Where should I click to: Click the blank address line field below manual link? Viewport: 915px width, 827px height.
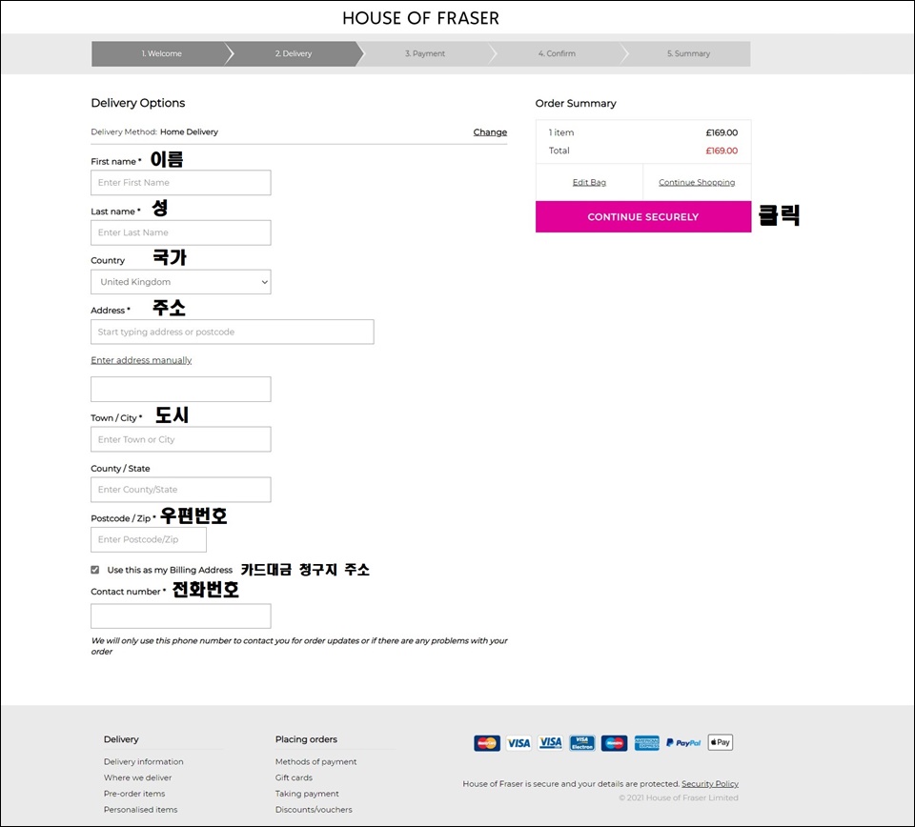pyautogui.click(x=181, y=389)
